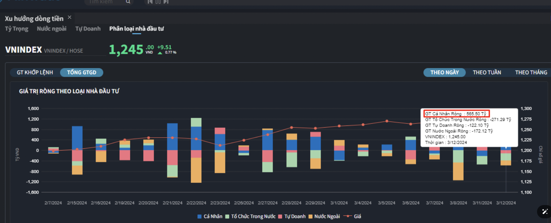Image resolution: width=551 pixels, height=223 pixels.
Task: Select the TỔNG GTGD toggle
Action: (x=82, y=72)
